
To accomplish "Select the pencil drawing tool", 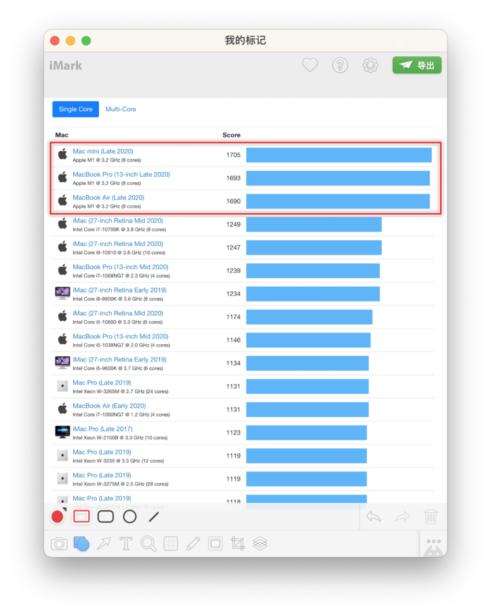I will 193,544.
